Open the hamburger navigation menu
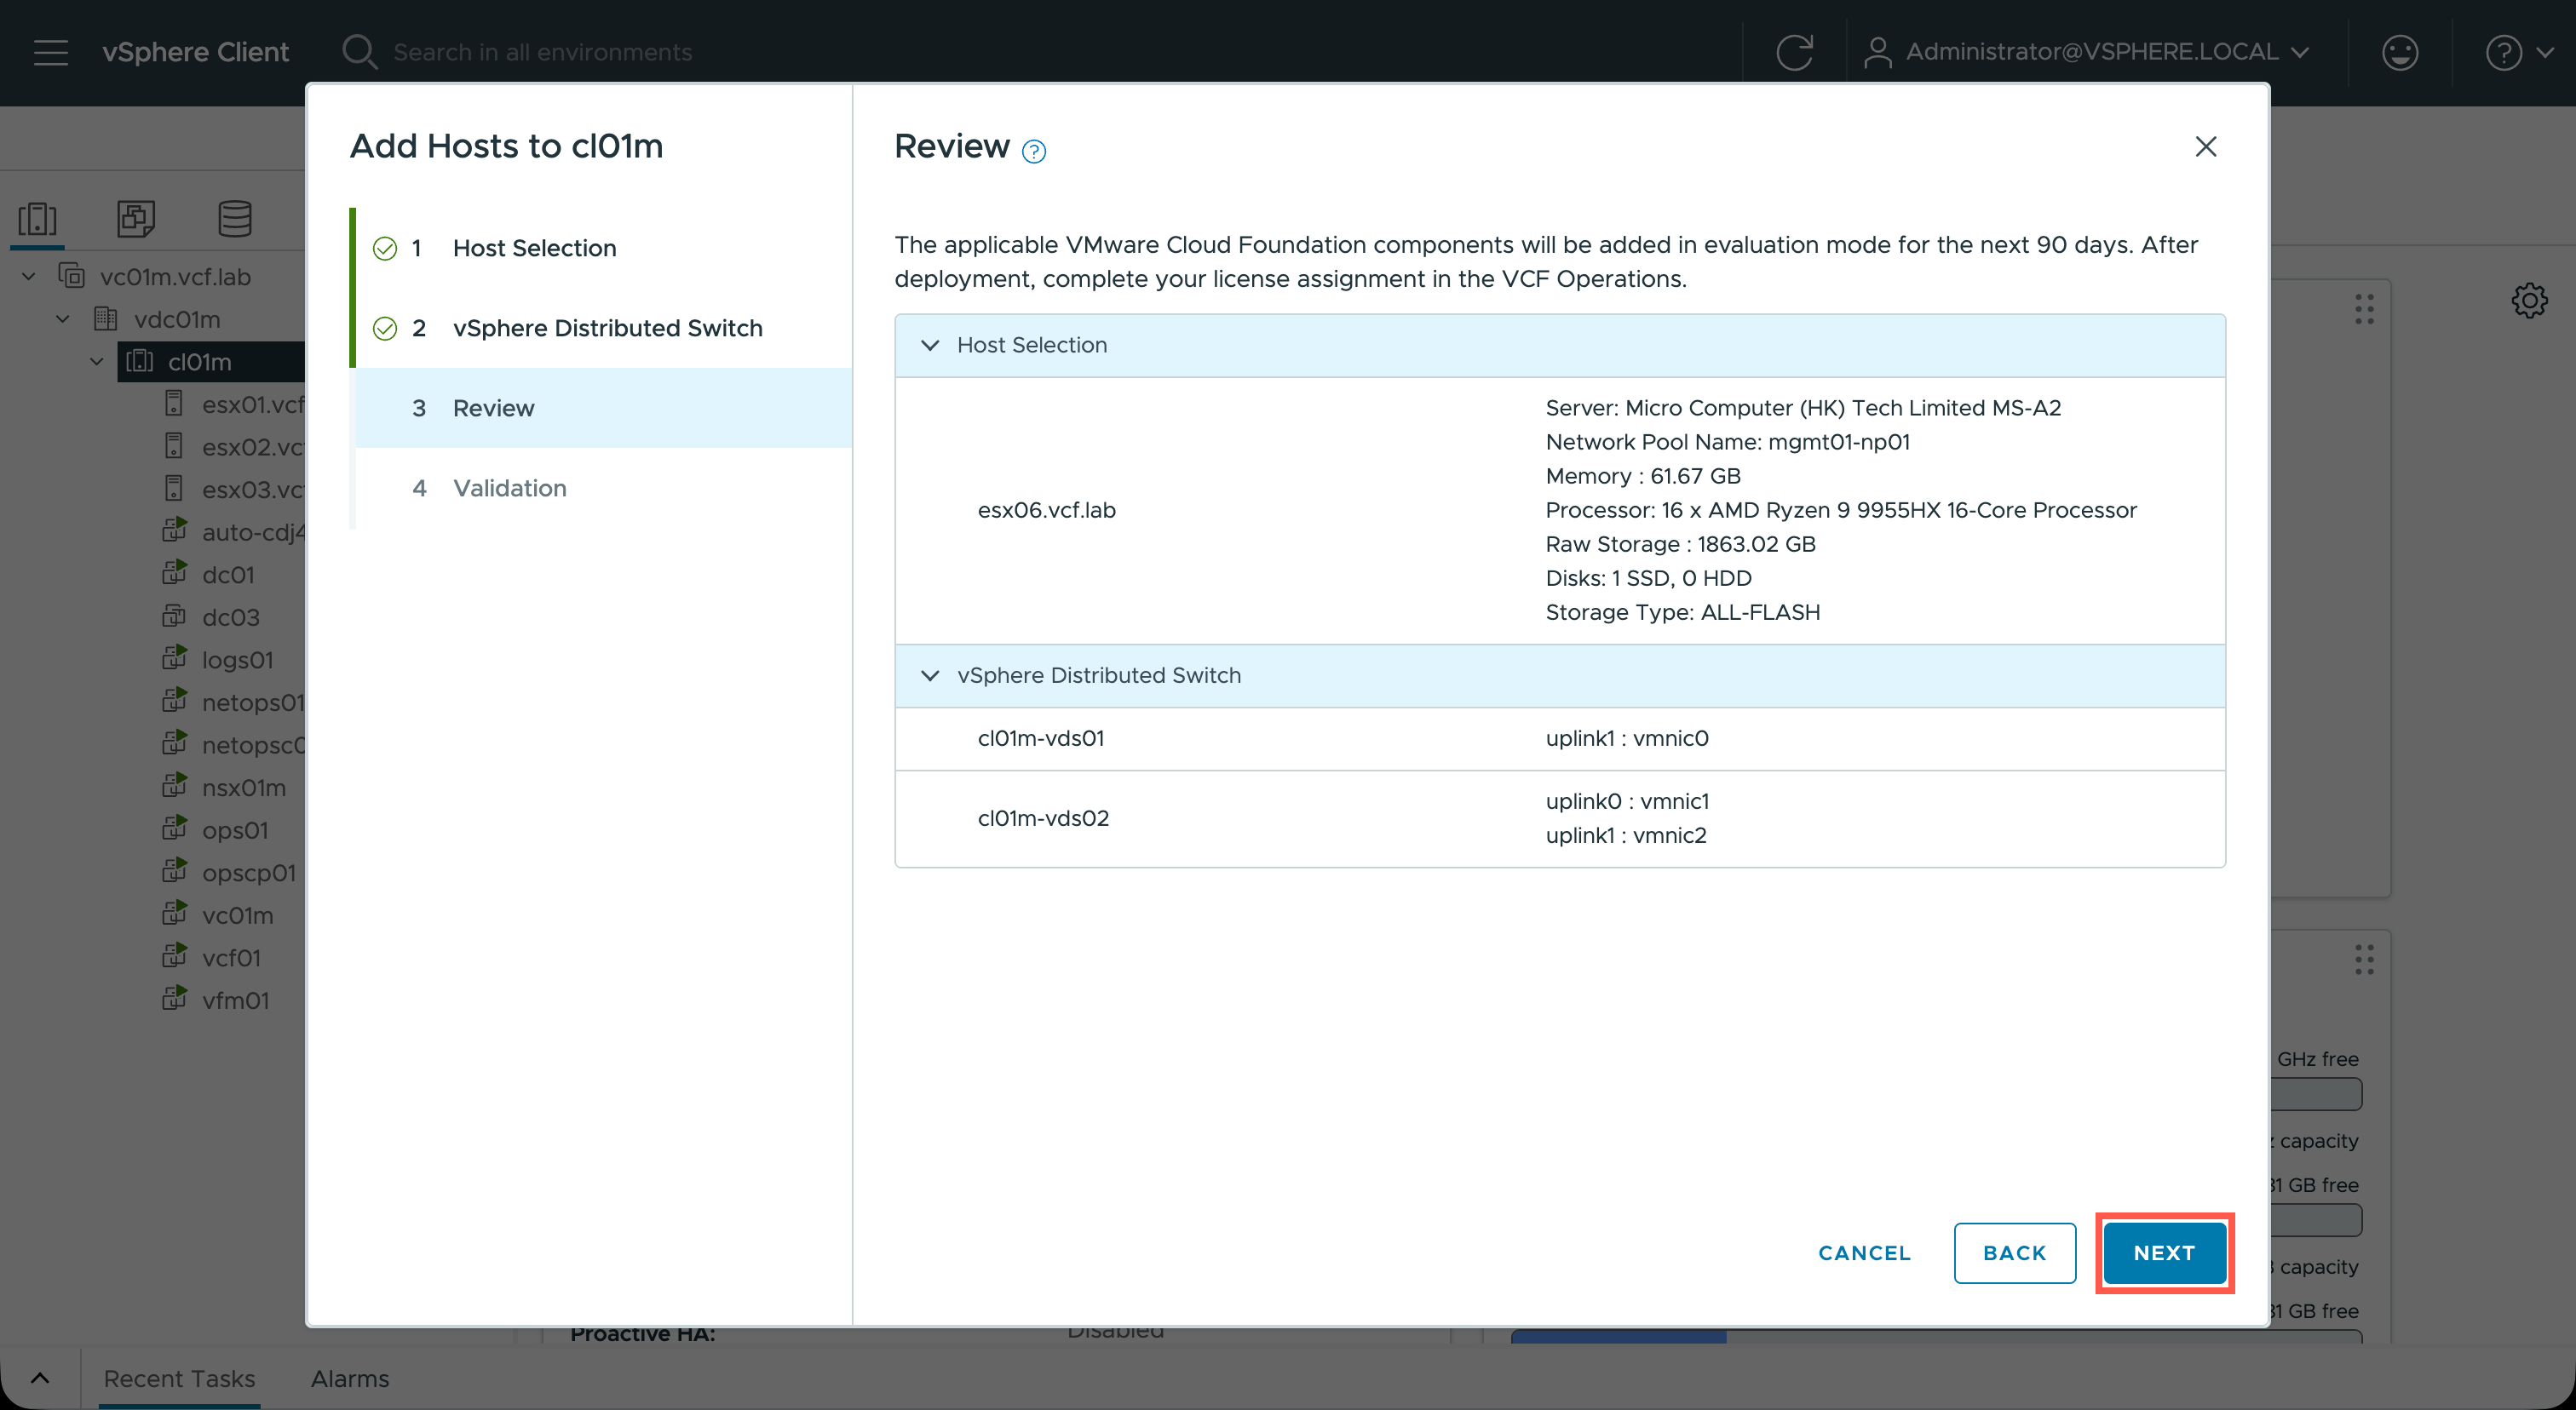This screenshot has width=2576, height=1410. 51,52
